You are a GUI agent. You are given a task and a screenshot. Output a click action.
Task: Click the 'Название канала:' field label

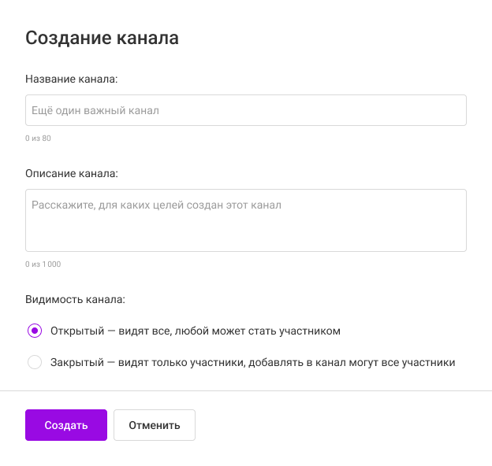click(71, 79)
